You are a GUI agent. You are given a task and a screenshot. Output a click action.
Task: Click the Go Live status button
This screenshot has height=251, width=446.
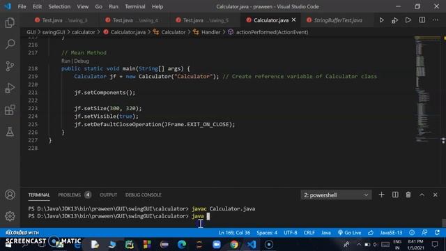click(349, 233)
